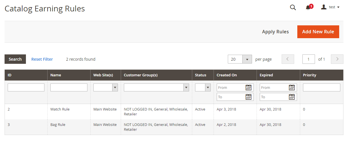Viewport: 348px width, 143px height.
Task: Open the search magnifier icon
Action: coord(293,7)
